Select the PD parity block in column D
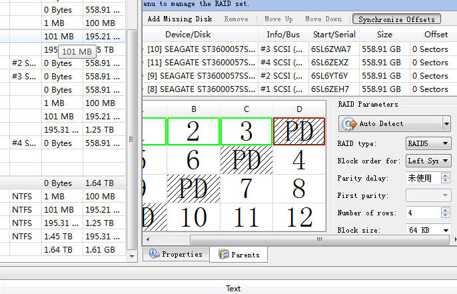Image resolution: width=457 pixels, height=294 pixels. click(x=299, y=132)
